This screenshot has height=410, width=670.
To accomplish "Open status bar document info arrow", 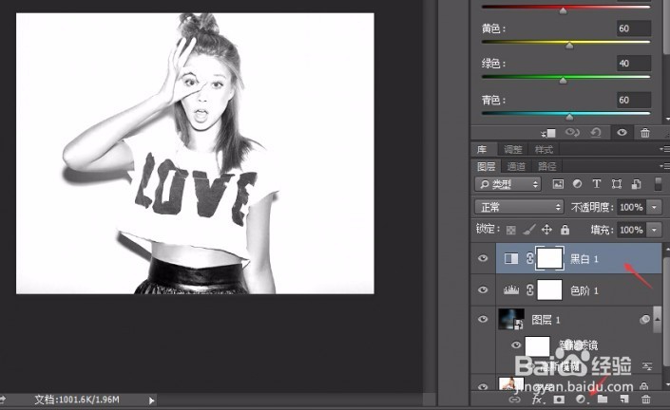I will [151, 401].
